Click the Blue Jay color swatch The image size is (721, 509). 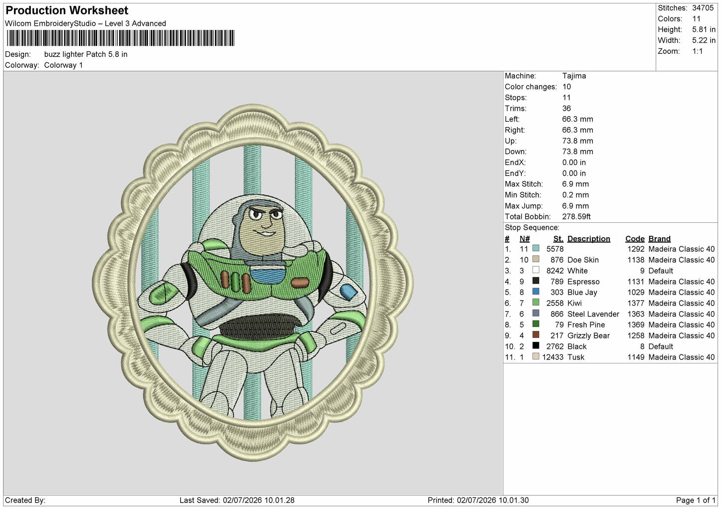pos(536,292)
